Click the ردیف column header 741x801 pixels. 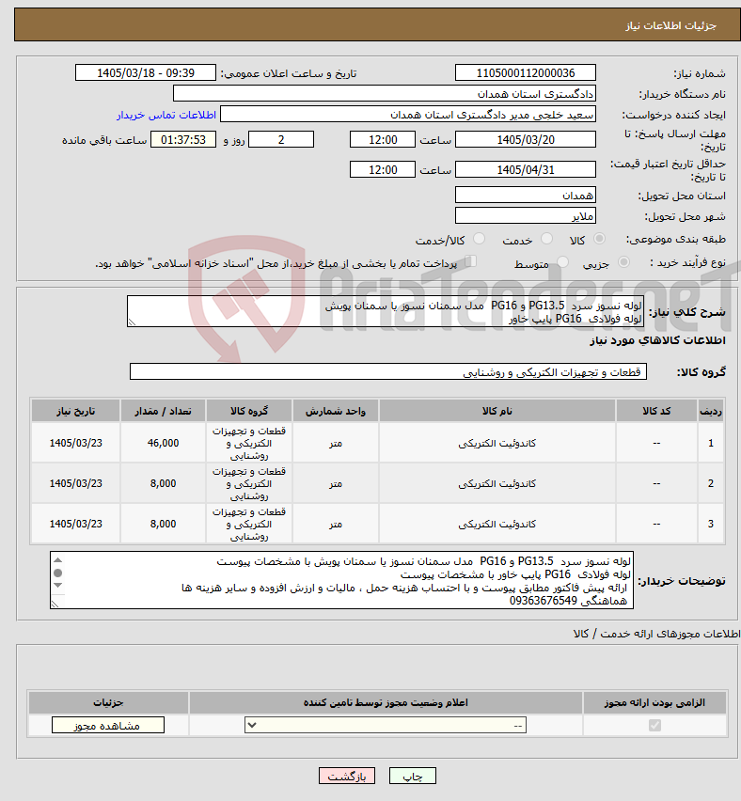(711, 411)
